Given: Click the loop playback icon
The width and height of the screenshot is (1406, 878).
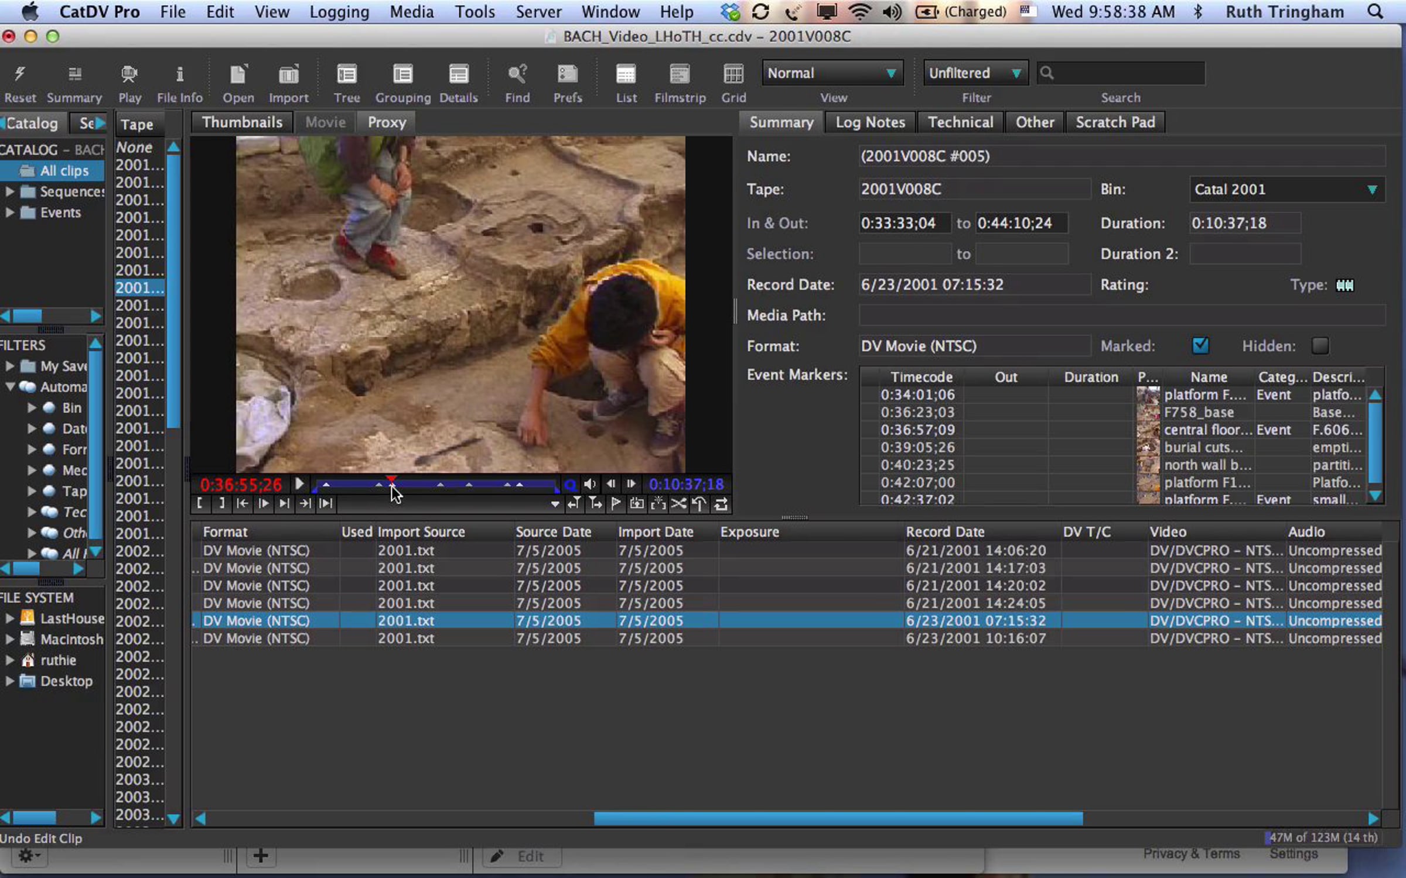Looking at the screenshot, I should (x=721, y=503).
